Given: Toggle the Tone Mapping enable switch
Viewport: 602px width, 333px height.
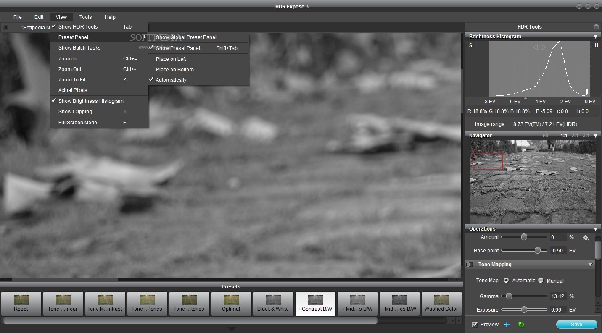Looking at the screenshot, I should [x=470, y=265].
